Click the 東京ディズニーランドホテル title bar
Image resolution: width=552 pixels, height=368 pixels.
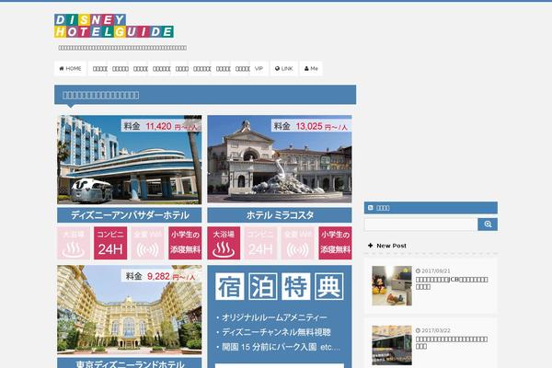130,363
